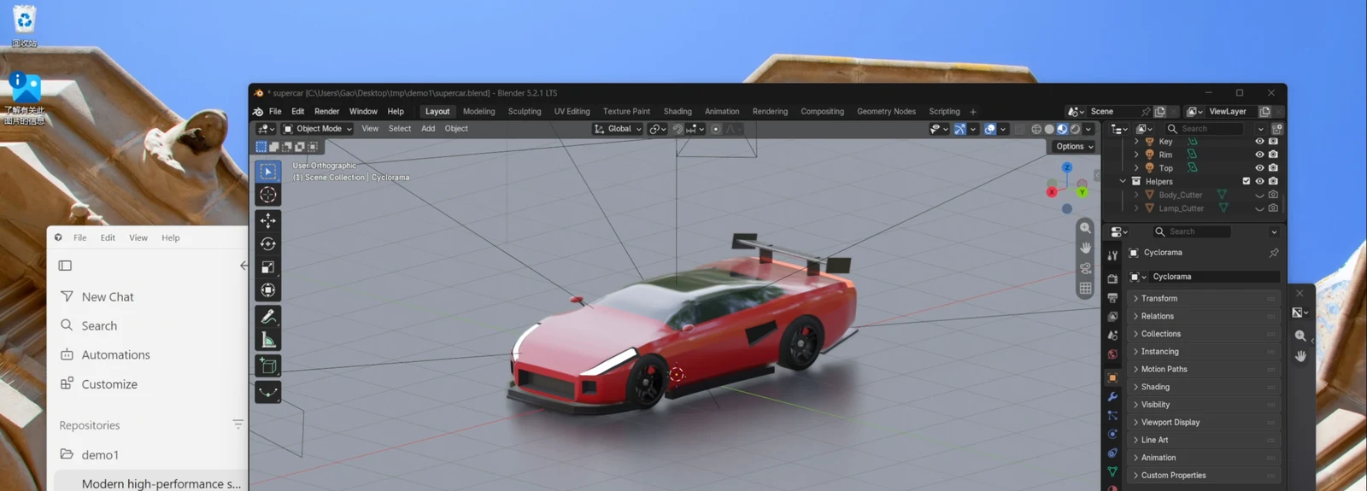This screenshot has height=491, width=1367.
Task: Select the Annotate tool
Action: coord(268,317)
